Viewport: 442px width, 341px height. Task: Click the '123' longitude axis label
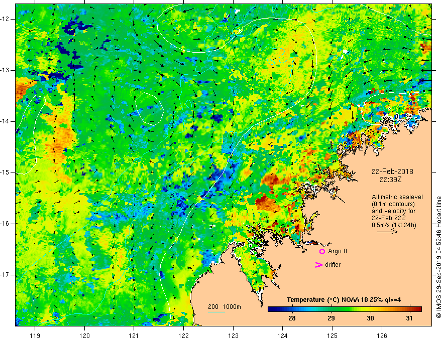233,335
